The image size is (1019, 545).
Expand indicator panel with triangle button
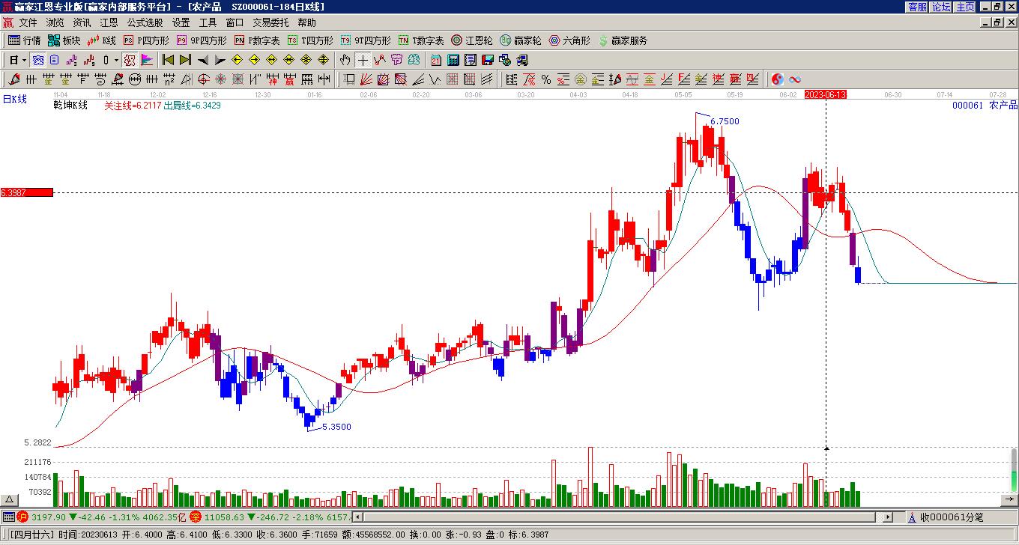[x=9, y=500]
